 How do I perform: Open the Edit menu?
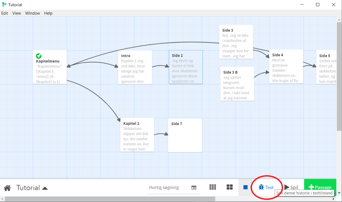(x=4, y=13)
